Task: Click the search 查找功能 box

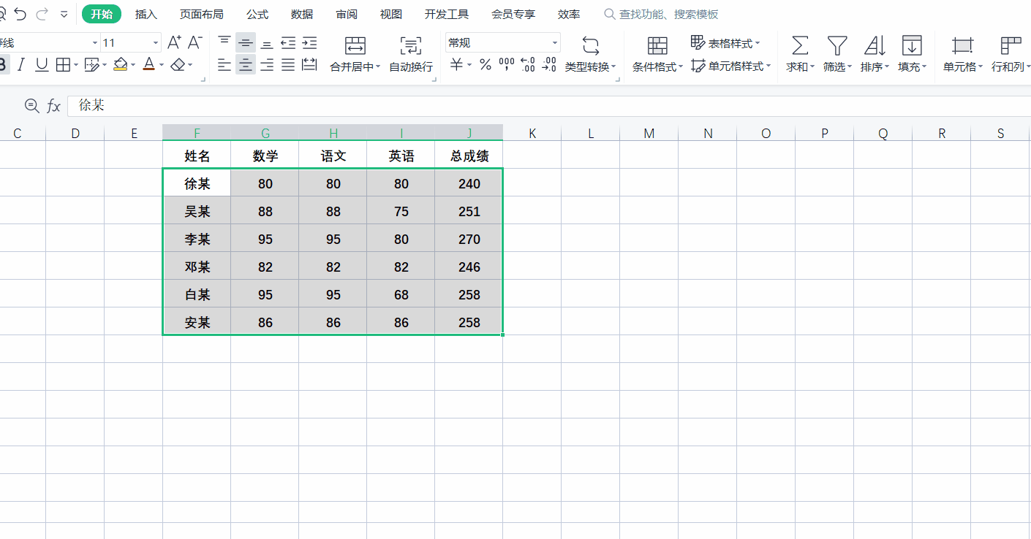Action: click(662, 14)
